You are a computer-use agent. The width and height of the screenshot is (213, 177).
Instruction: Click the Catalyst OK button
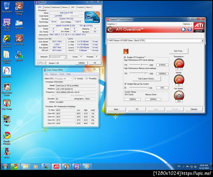point(137,109)
